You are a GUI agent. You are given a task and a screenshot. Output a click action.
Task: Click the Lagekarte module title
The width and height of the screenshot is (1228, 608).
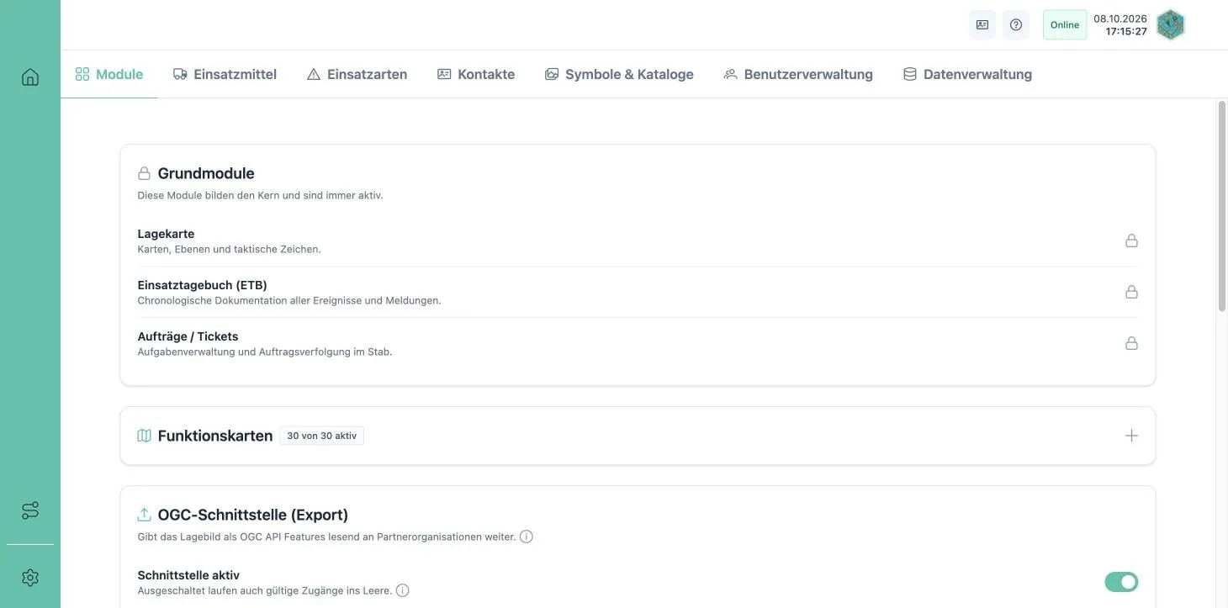point(166,234)
